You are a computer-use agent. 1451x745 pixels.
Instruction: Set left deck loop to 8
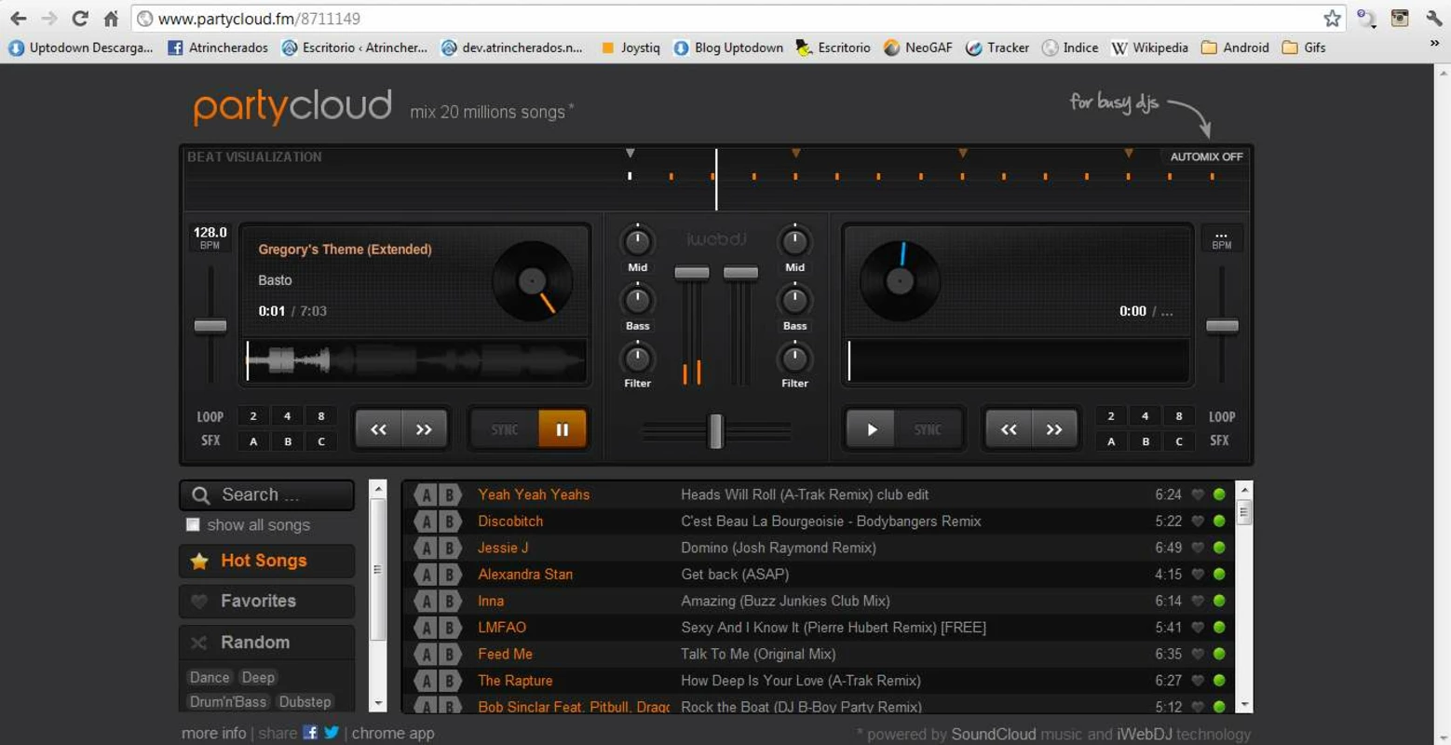pyautogui.click(x=321, y=416)
